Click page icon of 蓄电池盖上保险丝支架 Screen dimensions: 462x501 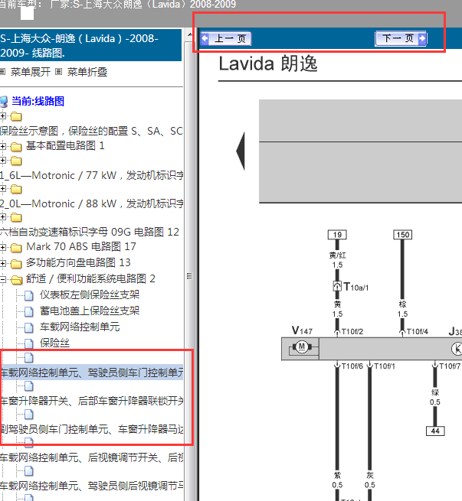pyautogui.click(x=29, y=311)
